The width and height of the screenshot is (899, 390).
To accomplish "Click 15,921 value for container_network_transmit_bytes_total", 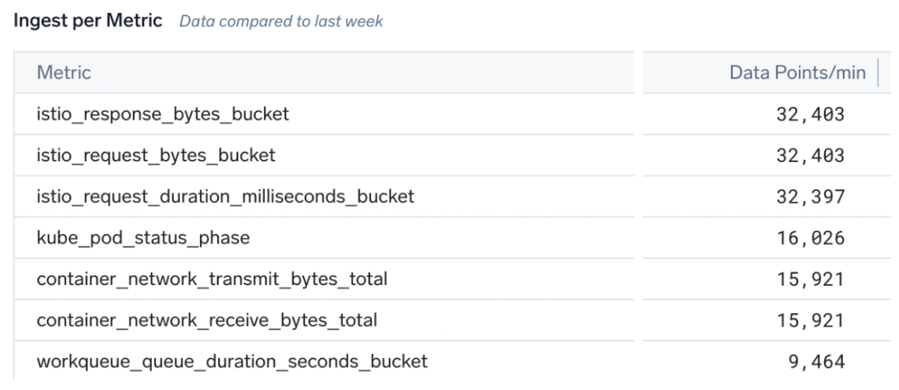I will pos(809,278).
